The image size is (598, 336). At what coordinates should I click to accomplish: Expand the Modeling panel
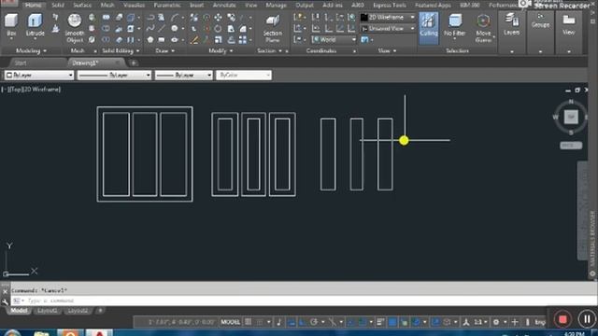point(31,50)
